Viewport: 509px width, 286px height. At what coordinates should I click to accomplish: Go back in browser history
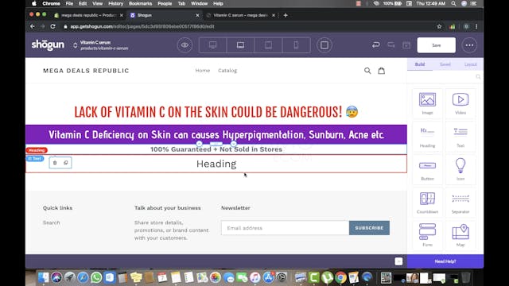click(x=32, y=26)
